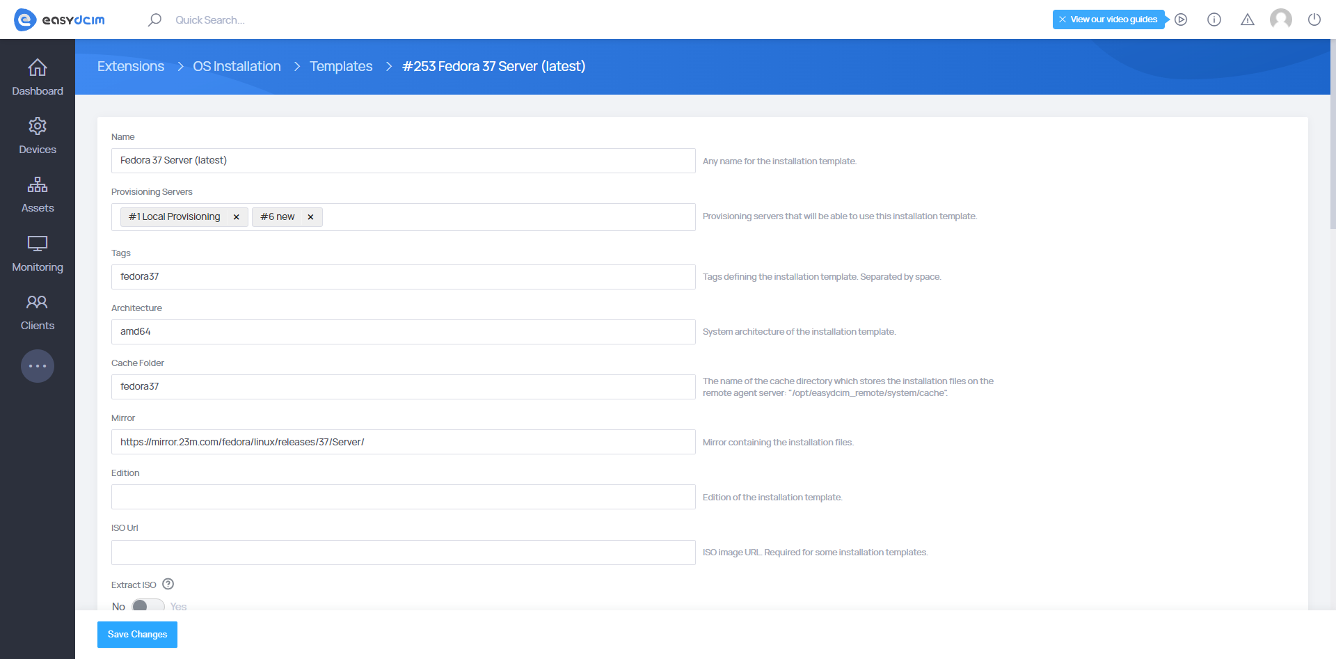The height and width of the screenshot is (659, 1336).
Task: Open the information icon in header
Action: click(x=1214, y=19)
